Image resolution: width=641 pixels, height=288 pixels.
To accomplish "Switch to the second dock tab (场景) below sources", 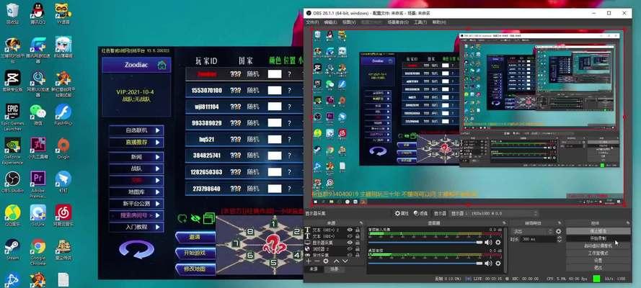I will pyautogui.click(x=334, y=270).
